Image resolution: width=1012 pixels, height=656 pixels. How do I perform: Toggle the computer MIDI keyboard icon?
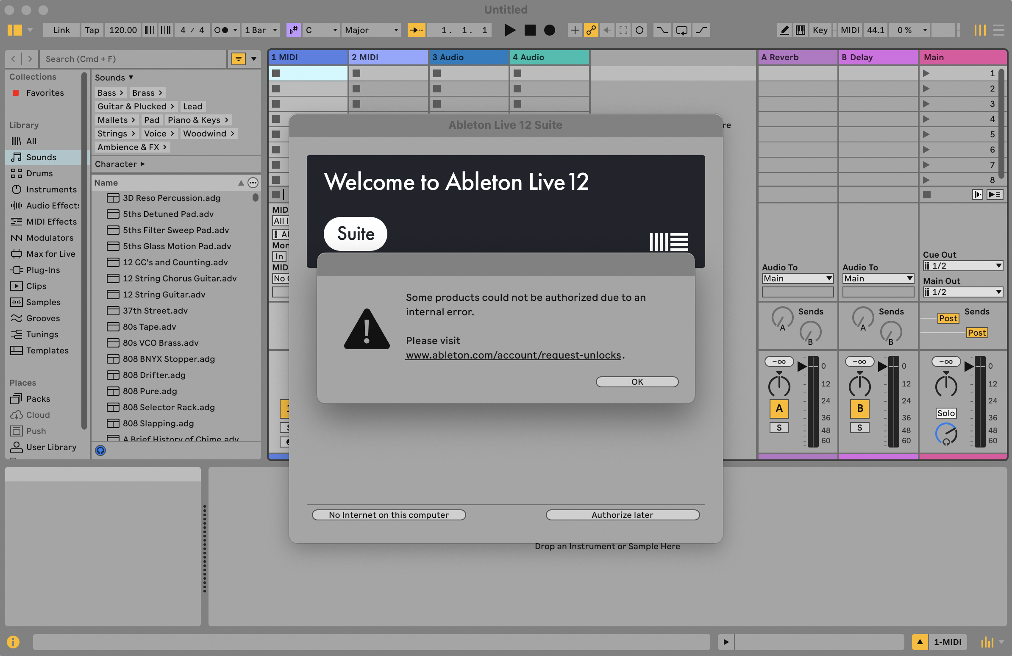[x=800, y=30]
